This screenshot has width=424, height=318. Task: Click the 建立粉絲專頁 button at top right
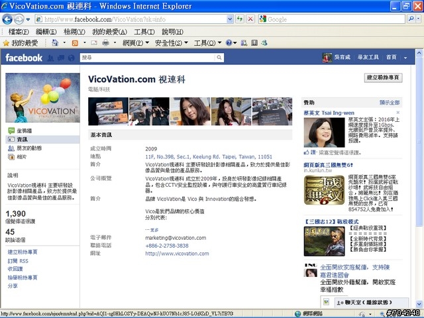(383, 78)
